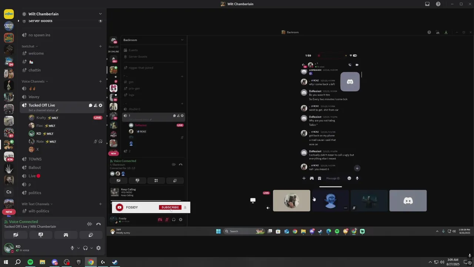The width and height of the screenshot is (474, 267).
Task: Open chat for Tucked Off Live channel
Action: coord(90,105)
